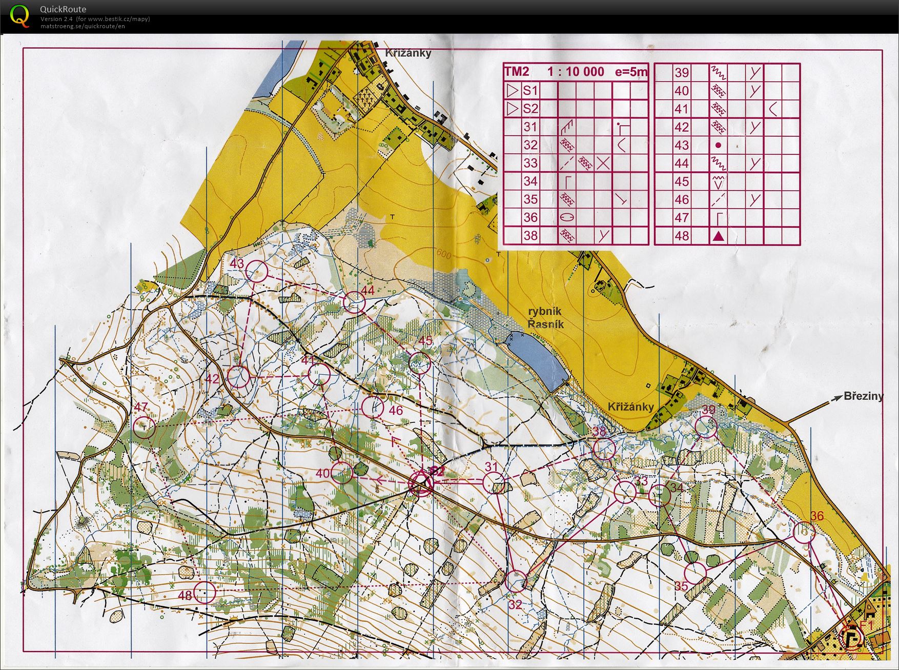Click the Křižánky label above the village
This screenshot has height=670, width=899.
[x=410, y=53]
